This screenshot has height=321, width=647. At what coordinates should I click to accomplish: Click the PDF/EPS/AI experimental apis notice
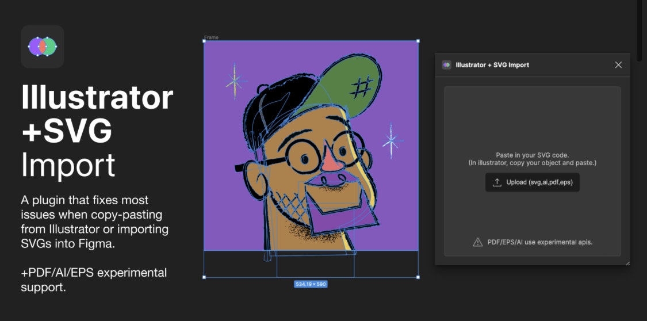click(539, 242)
